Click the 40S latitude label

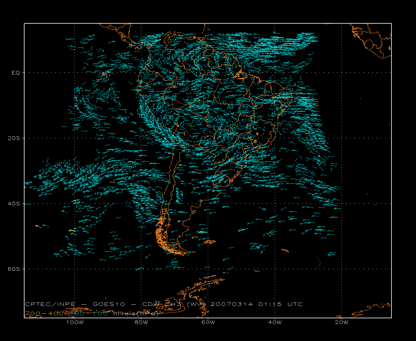(x=14, y=204)
